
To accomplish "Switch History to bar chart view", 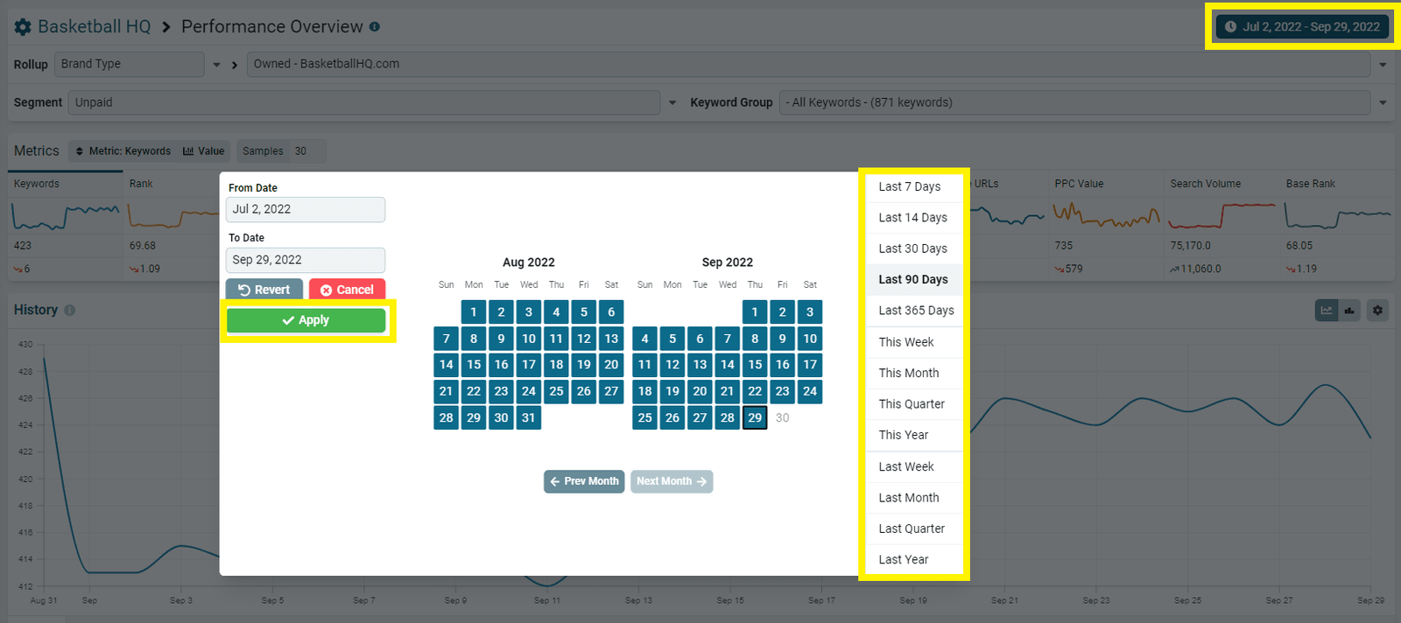I will [x=1349, y=310].
